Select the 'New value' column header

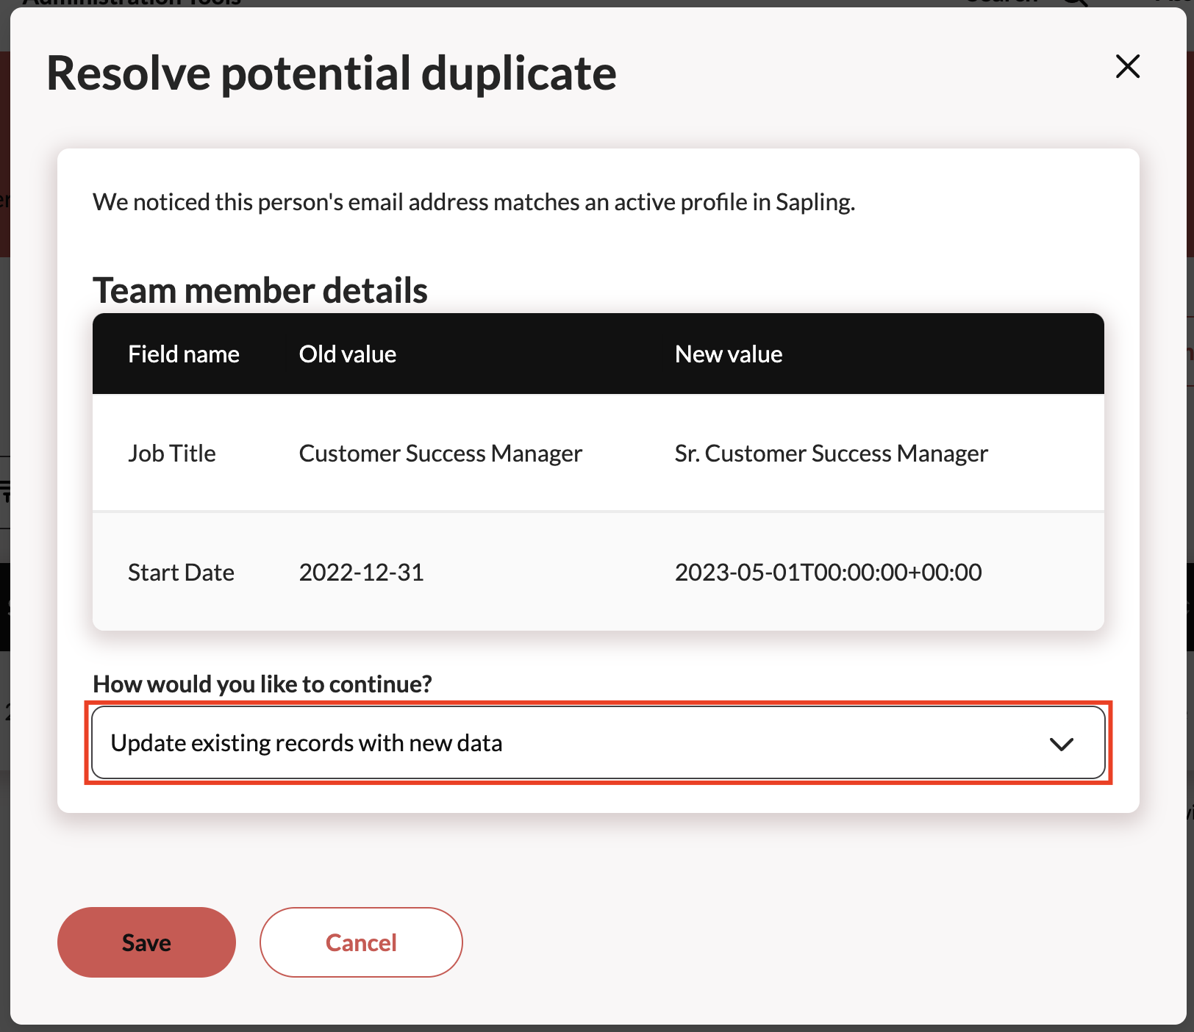[728, 354]
